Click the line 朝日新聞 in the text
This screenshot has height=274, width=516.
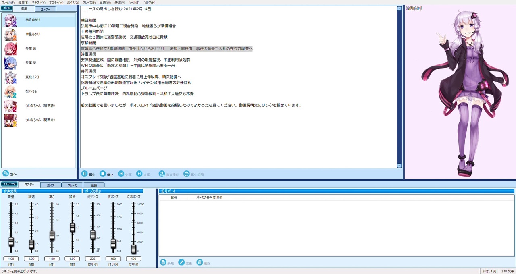88,20
